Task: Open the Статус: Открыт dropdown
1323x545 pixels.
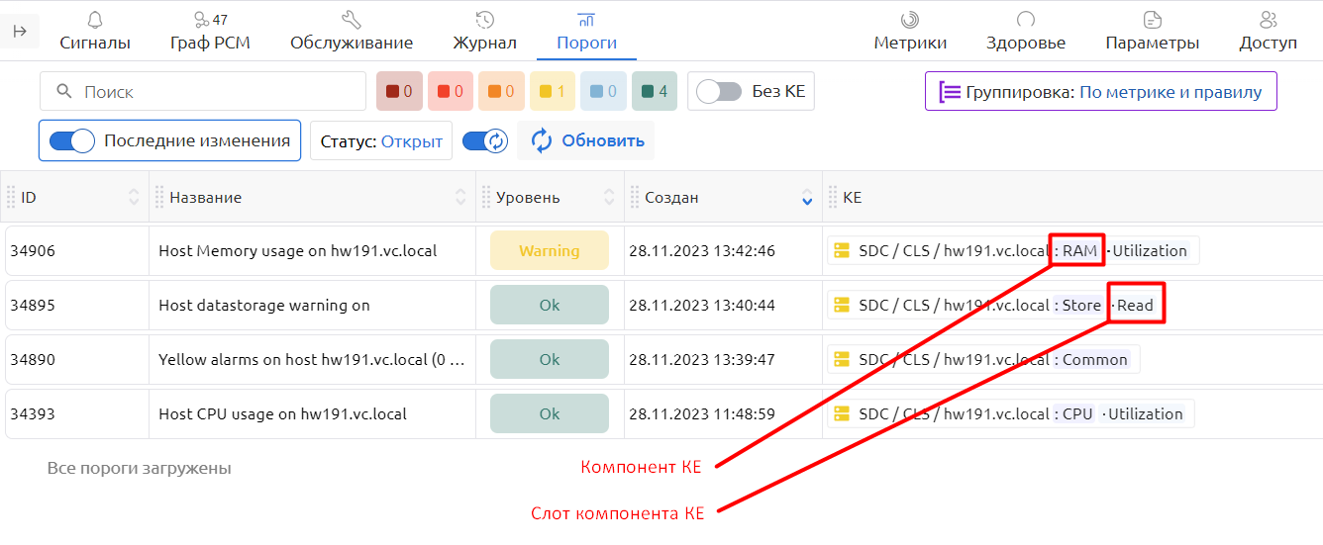Action: tap(381, 141)
